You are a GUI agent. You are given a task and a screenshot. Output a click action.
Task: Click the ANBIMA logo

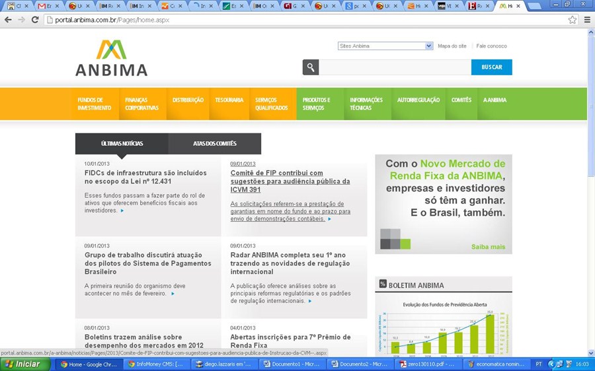tap(111, 58)
